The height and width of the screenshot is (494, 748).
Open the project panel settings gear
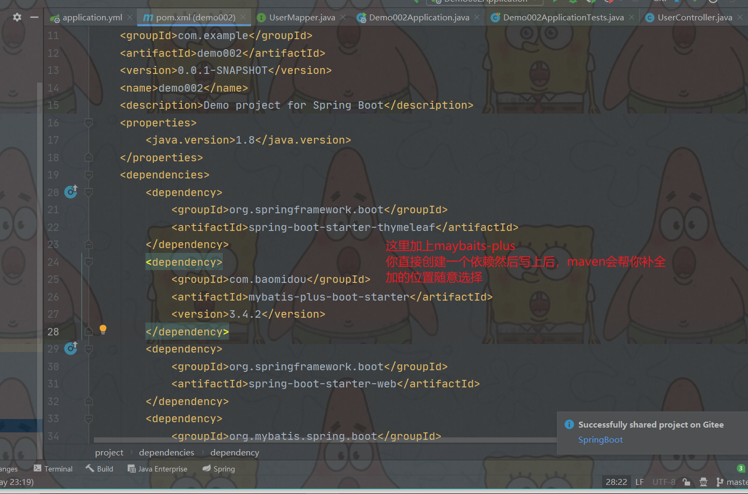click(x=17, y=17)
